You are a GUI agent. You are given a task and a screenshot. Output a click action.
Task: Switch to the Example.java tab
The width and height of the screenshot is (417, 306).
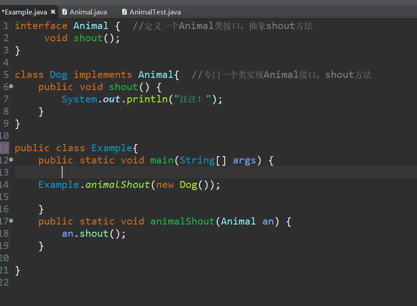(x=25, y=12)
